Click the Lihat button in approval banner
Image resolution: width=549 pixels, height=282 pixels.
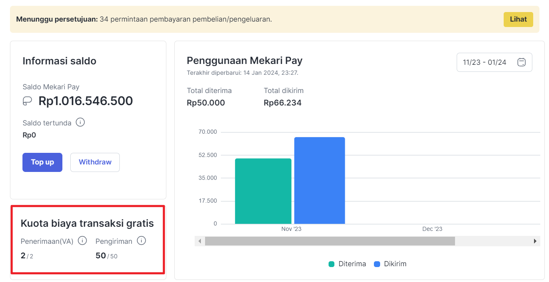518,20
